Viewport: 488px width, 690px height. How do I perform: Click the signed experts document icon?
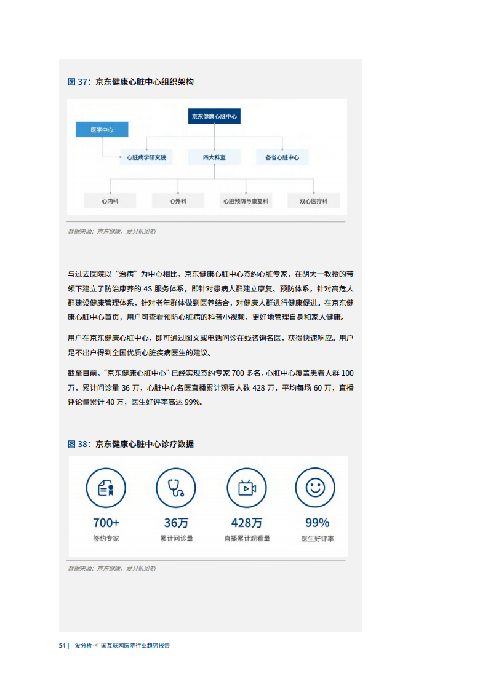[x=106, y=488]
